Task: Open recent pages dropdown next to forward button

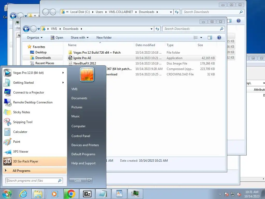Action: [x=39, y=29]
